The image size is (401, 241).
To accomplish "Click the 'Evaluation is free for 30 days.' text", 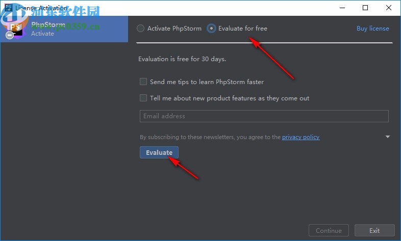I will coord(182,59).
